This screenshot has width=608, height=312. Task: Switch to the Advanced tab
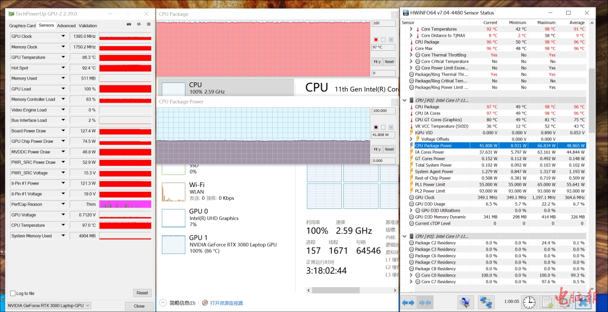point(66,26)
